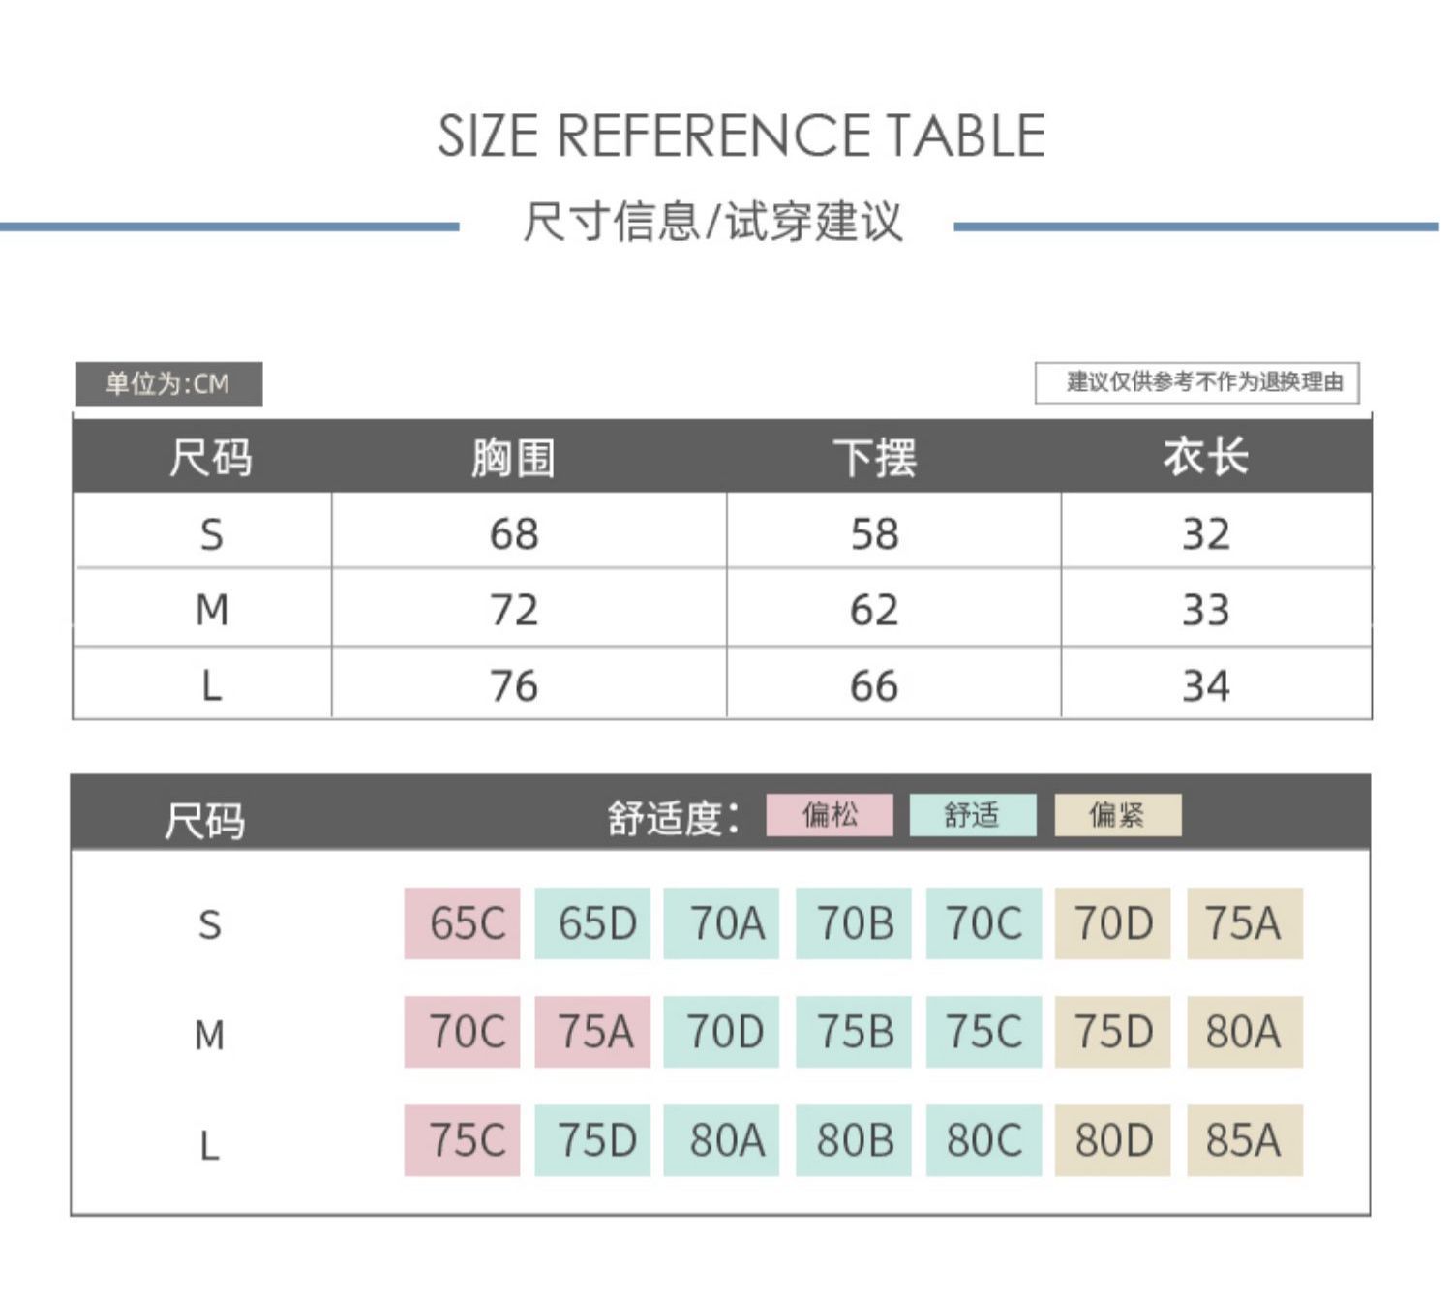
Task: Choose the 75B size chip
Action: point(853,1032)
